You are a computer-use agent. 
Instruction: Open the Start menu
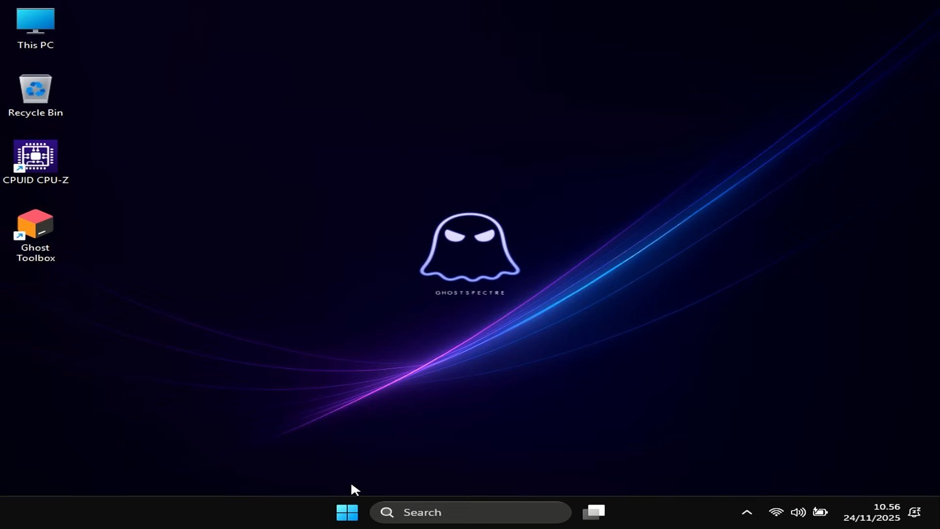tap(348, 512)
